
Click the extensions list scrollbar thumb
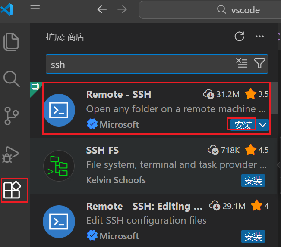[x=274, y=98]
